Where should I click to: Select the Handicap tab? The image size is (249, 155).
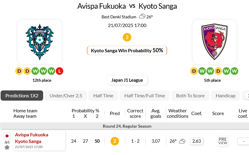pos(225,96)
